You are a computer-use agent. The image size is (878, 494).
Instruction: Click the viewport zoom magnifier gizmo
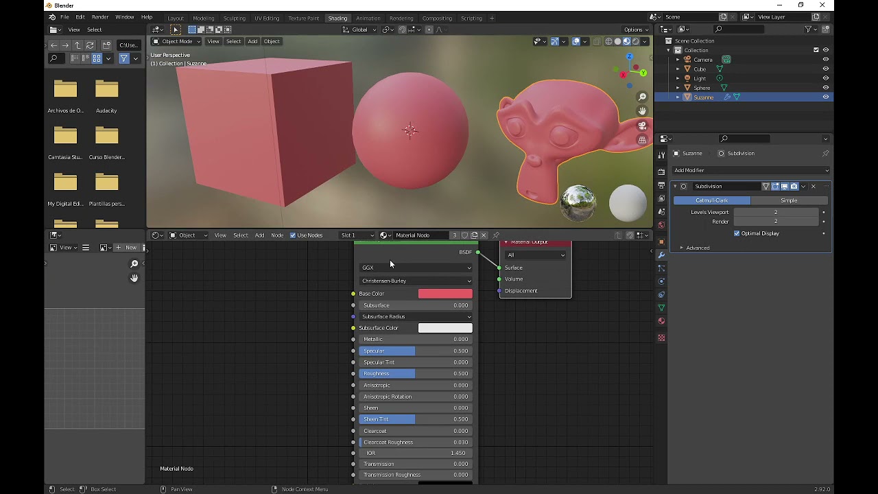tap(642, 97)
